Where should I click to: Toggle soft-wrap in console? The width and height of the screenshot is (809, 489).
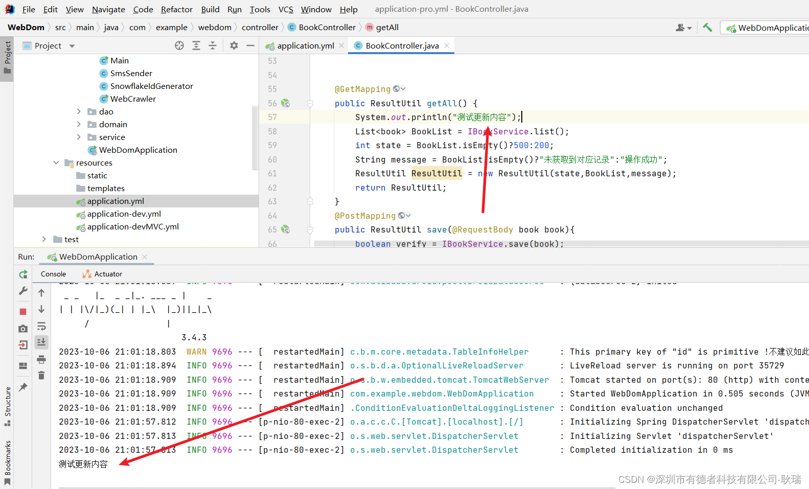coord(41,327)
